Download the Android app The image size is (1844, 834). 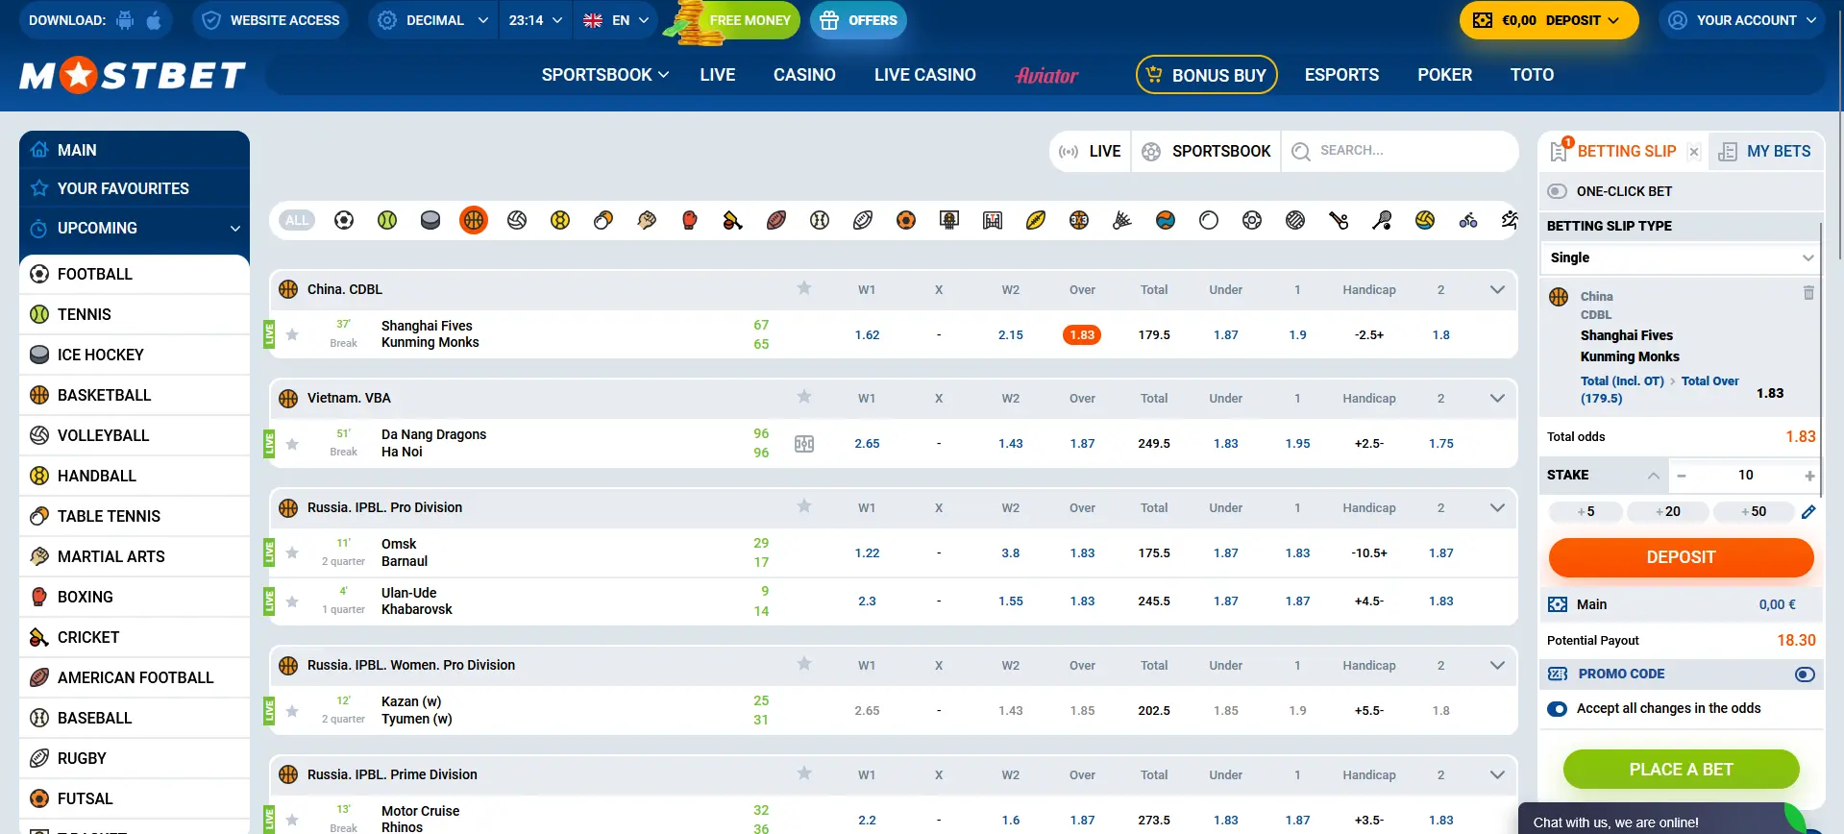125,20
